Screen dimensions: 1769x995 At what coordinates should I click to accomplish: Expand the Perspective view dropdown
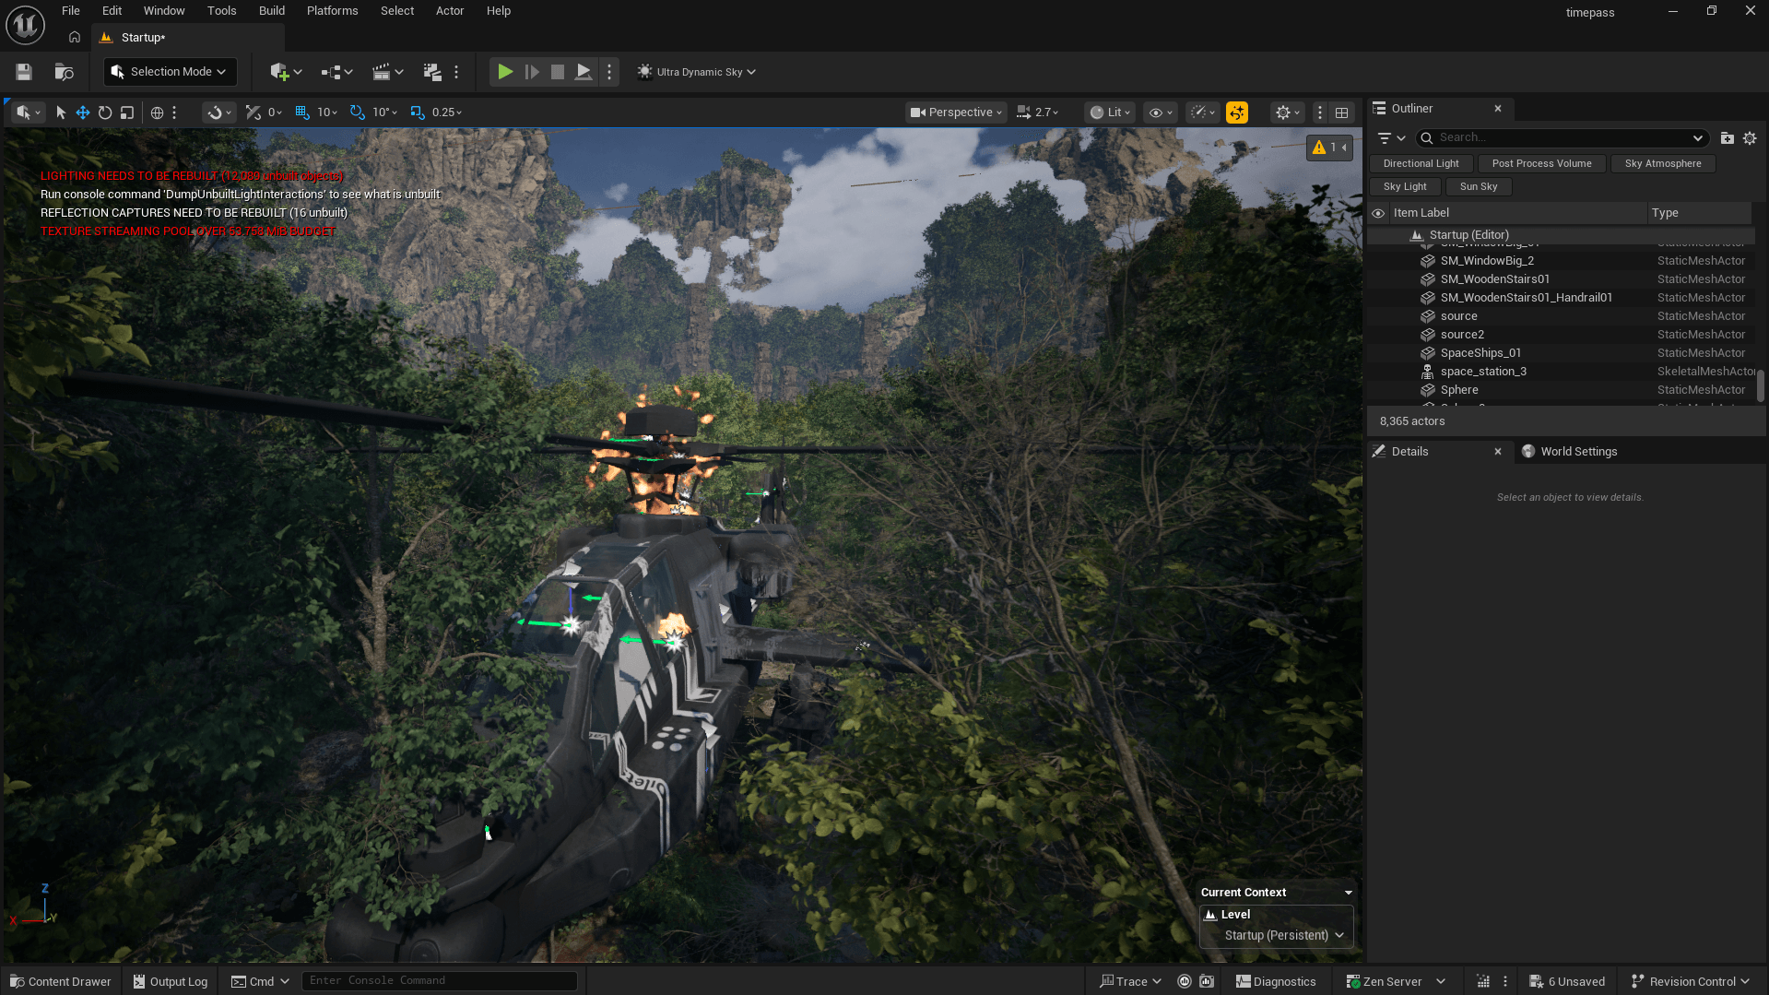(x=956, y=113)
